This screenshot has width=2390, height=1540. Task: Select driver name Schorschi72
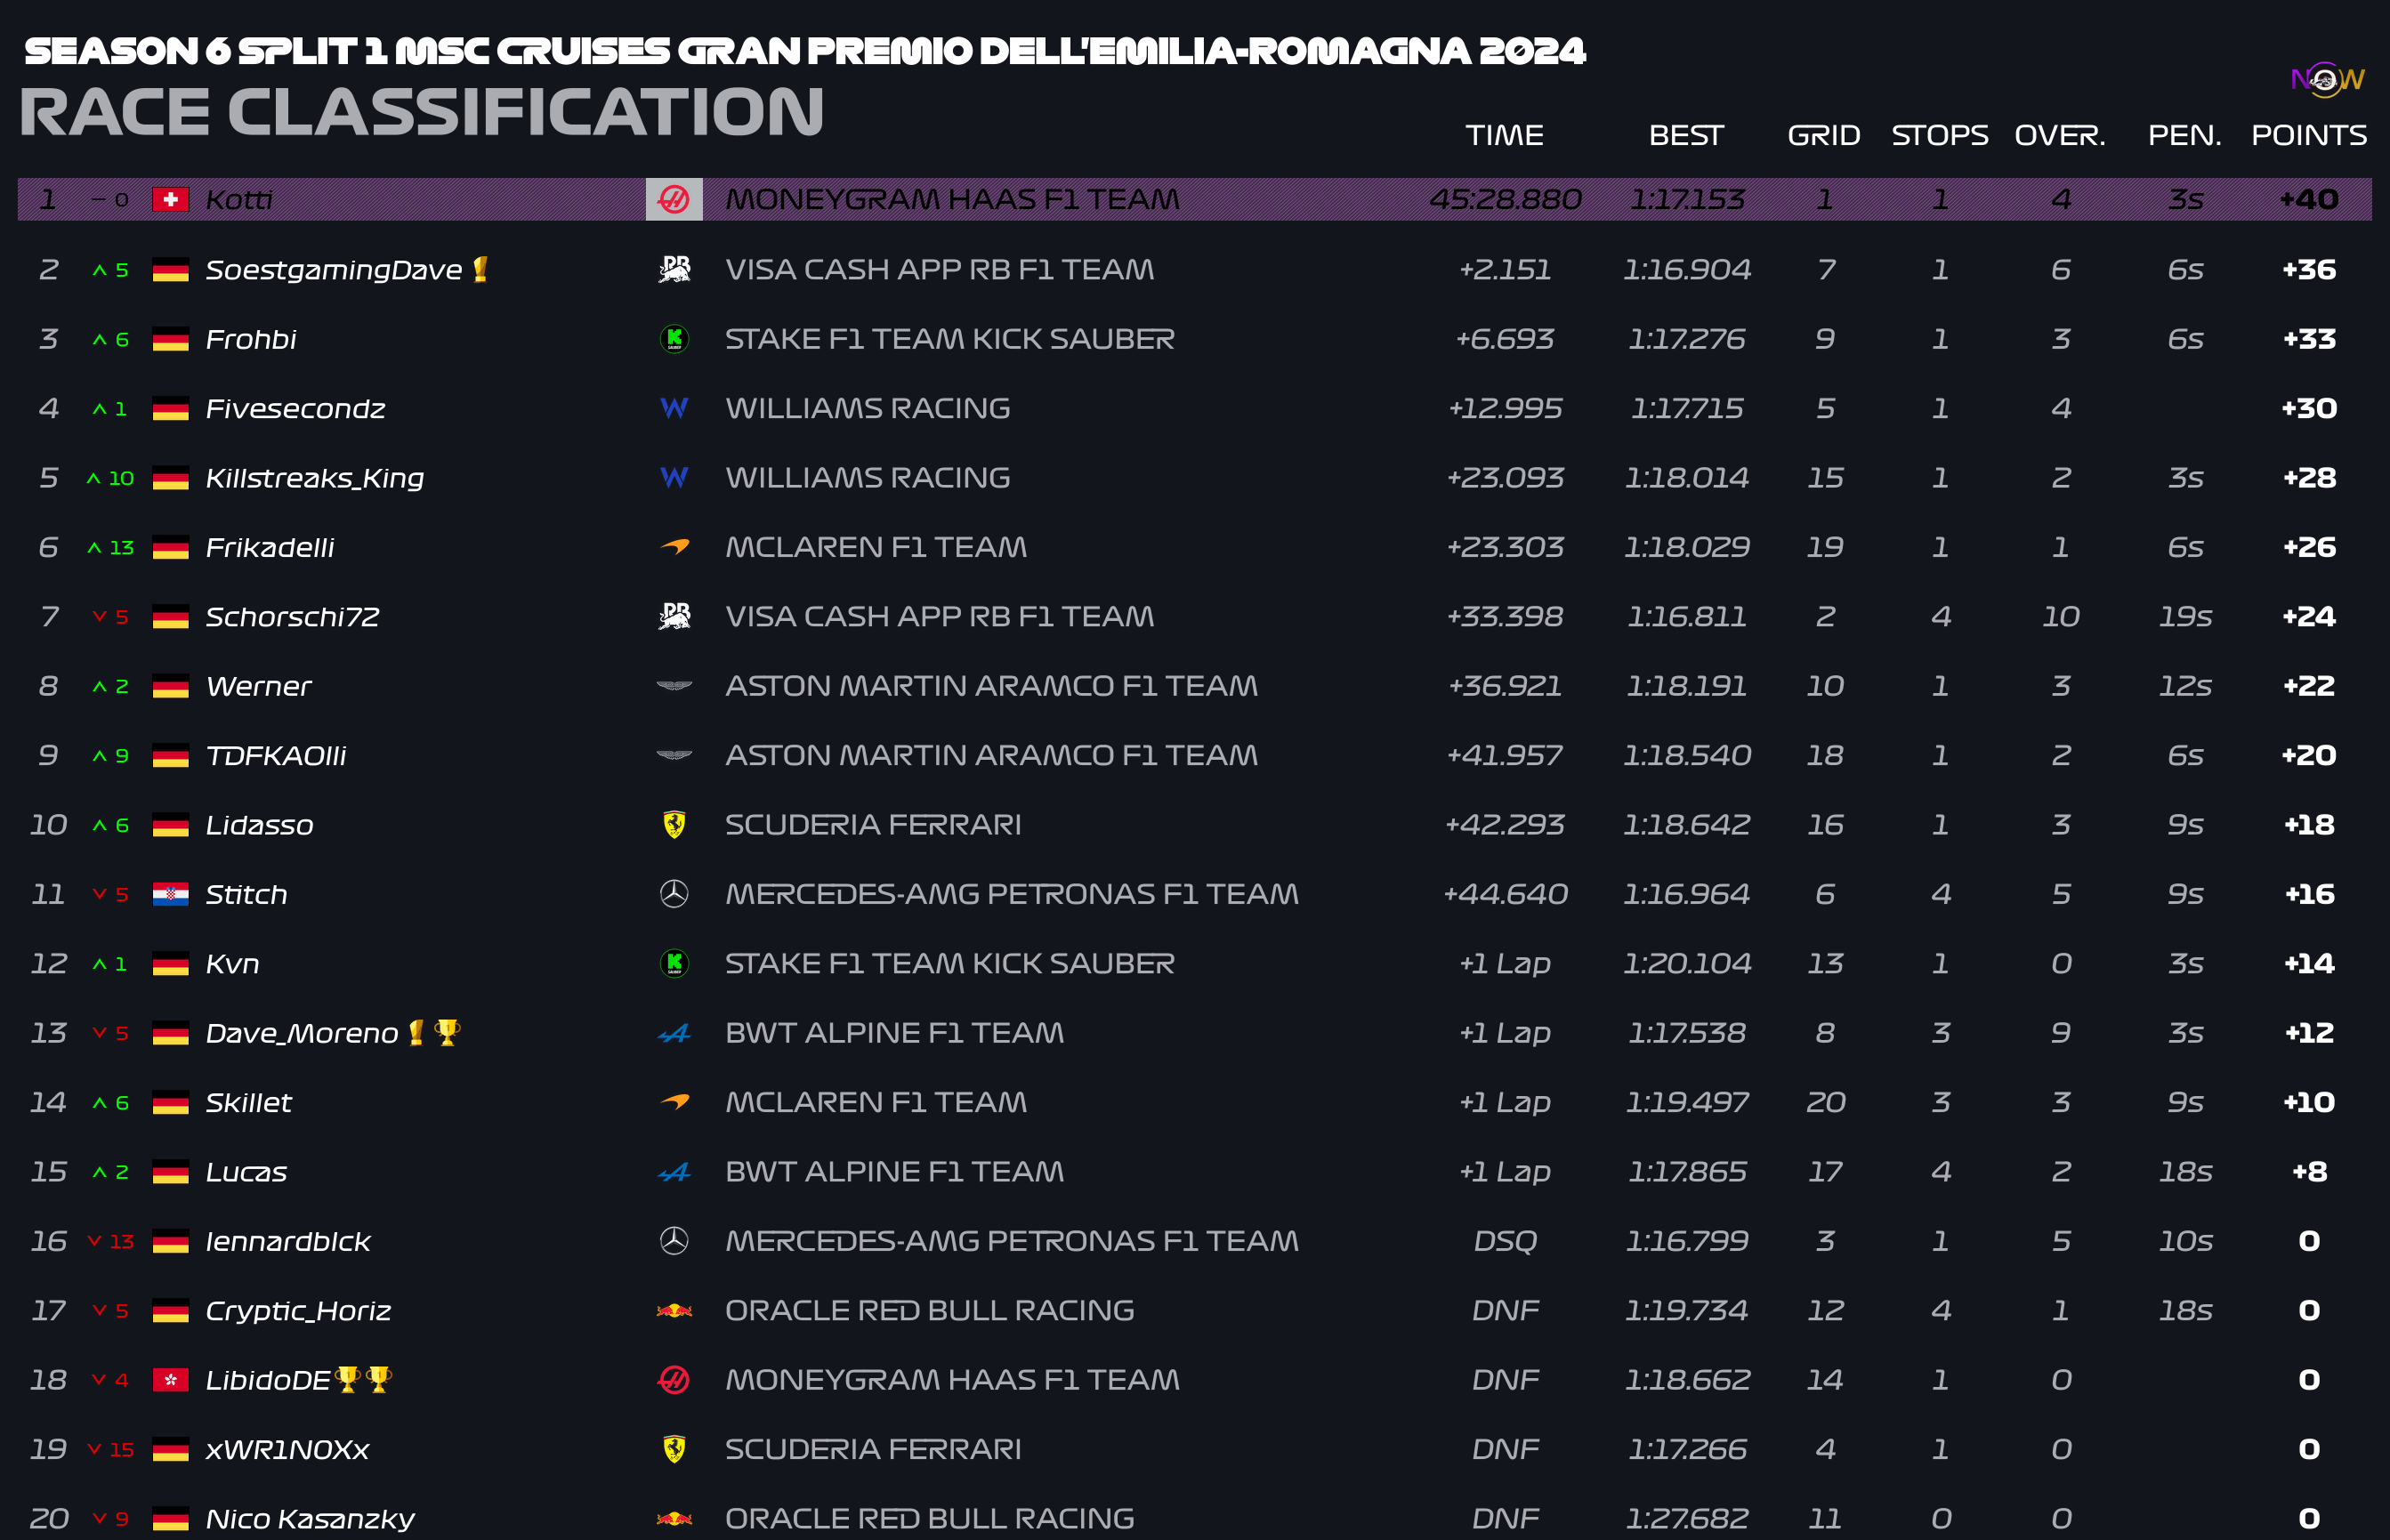point(292,616)
